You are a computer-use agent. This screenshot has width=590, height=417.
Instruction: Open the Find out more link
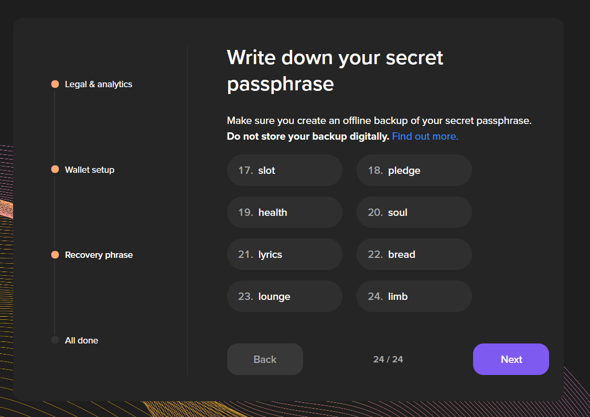[x=425, y=136]
